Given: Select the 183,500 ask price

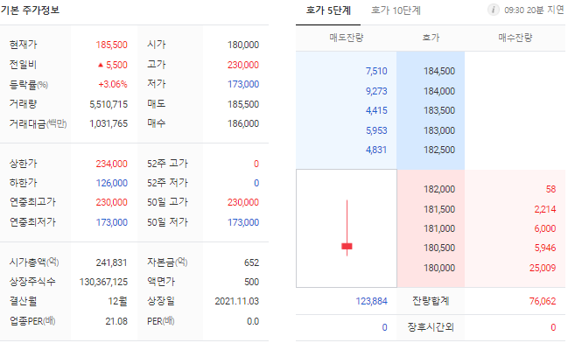Looking at the screenshot, I should point(439,110).
